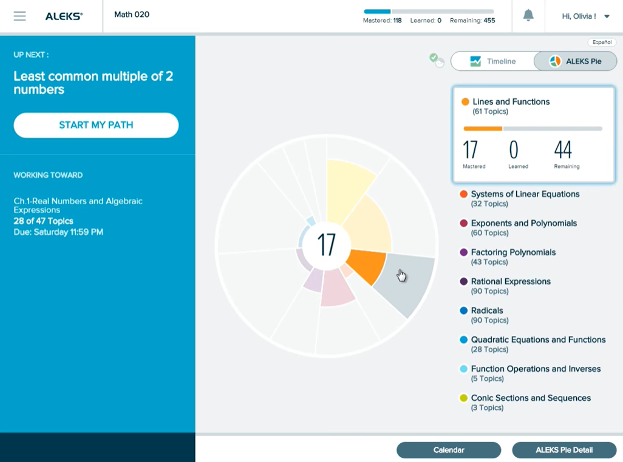Switch view to Timeline
Image resolution: width=623 pixels, height=462 pixels.
pos(492,61)
